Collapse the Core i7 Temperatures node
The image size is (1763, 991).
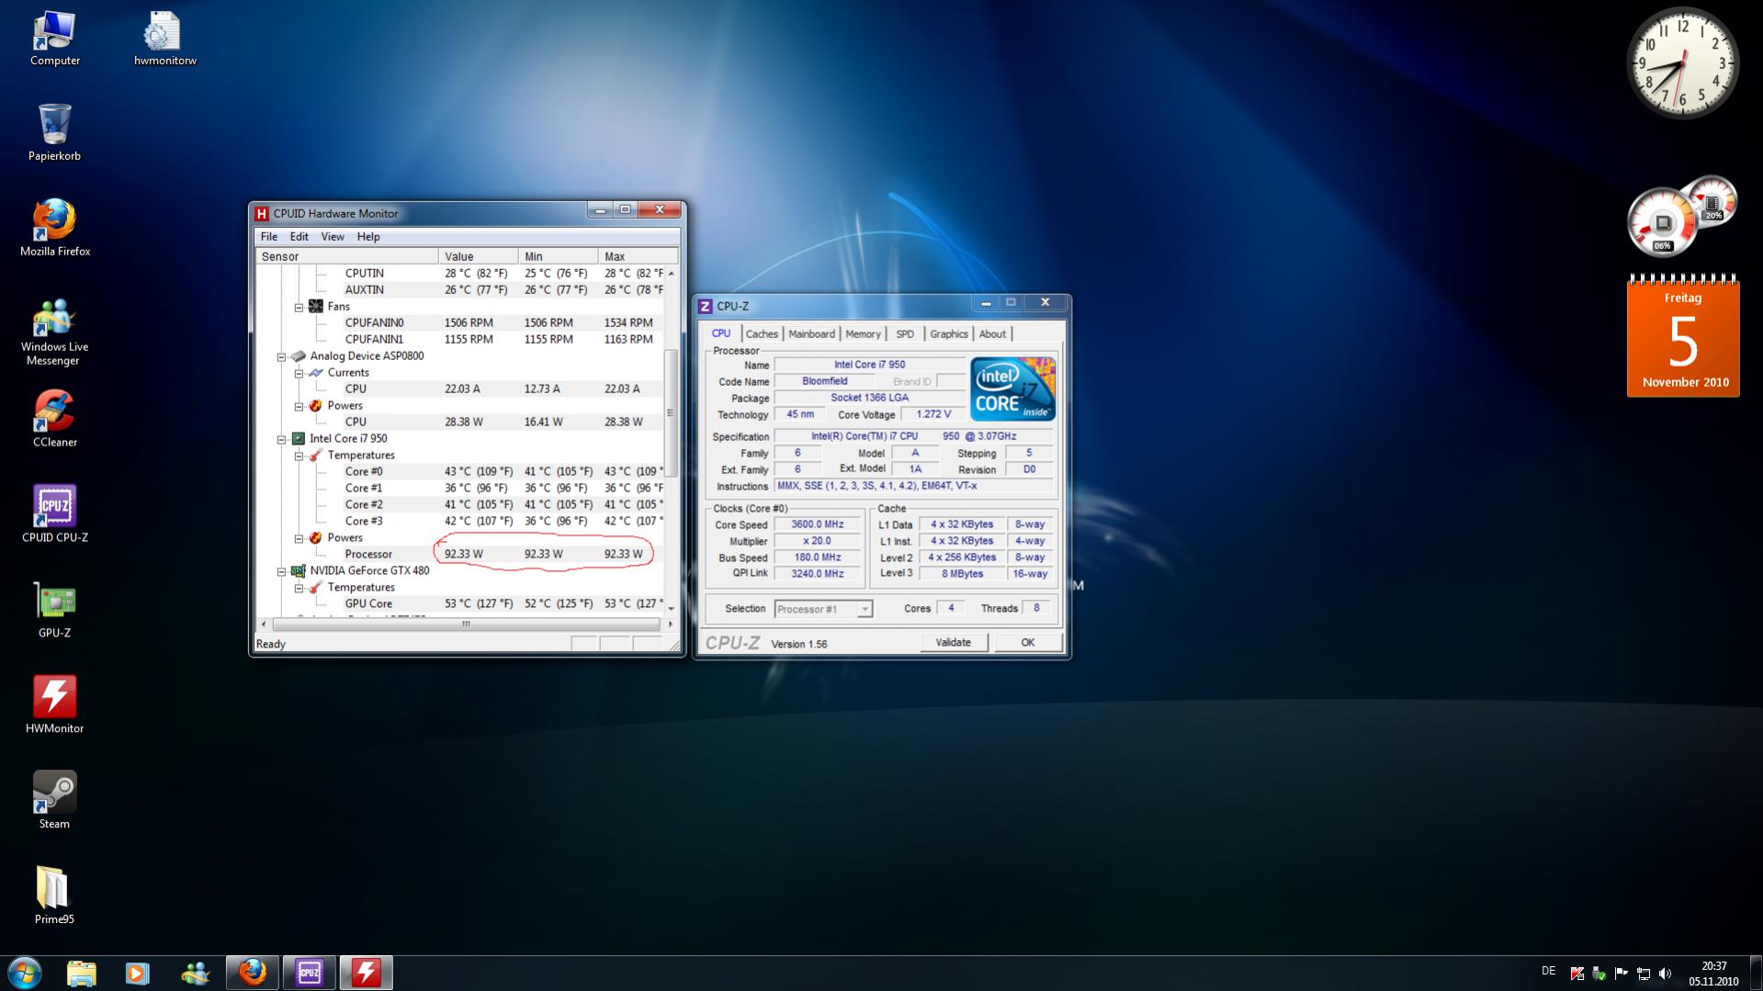point(299,456)
